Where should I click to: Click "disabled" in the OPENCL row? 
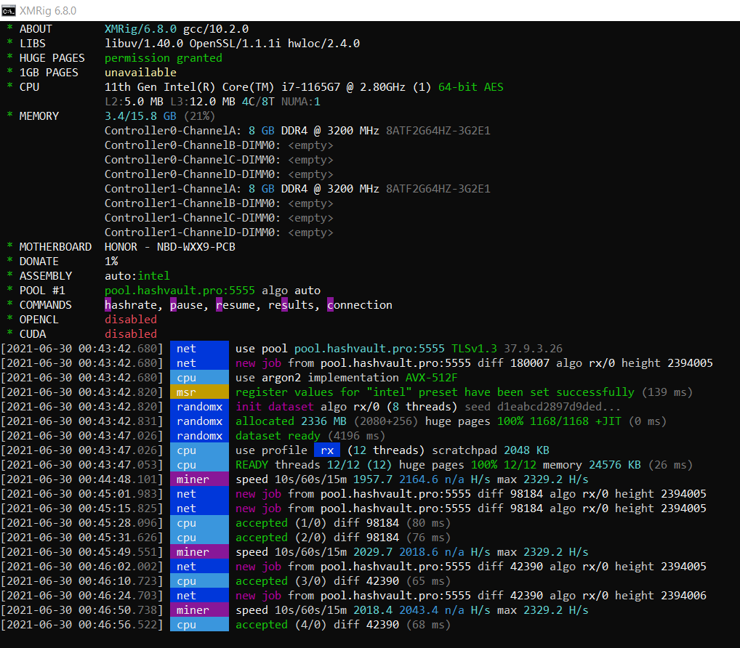click(x=131, y=320)
